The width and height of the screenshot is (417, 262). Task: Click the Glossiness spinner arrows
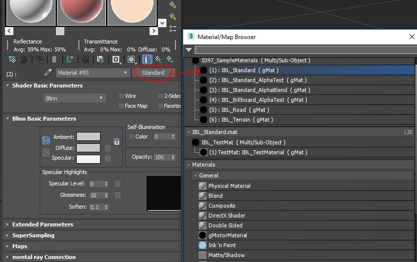106,195
